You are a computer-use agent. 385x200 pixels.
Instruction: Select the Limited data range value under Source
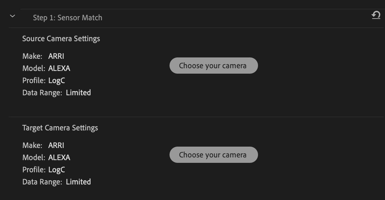coord(78,93)
